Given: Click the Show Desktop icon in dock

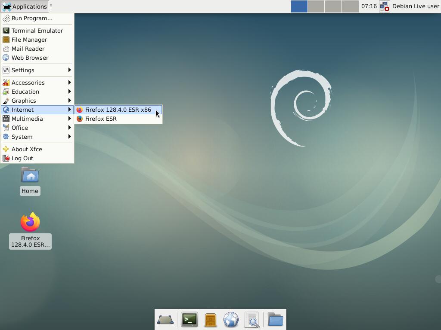Looking at the screenshot, I should [165, 320].
